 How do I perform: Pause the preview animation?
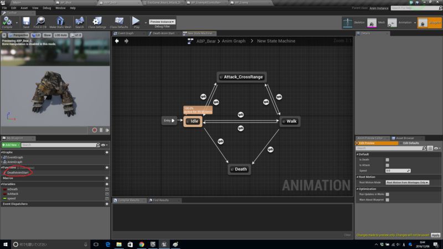[101, 130]
